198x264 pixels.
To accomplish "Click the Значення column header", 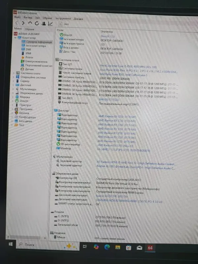I will [106, 31].
